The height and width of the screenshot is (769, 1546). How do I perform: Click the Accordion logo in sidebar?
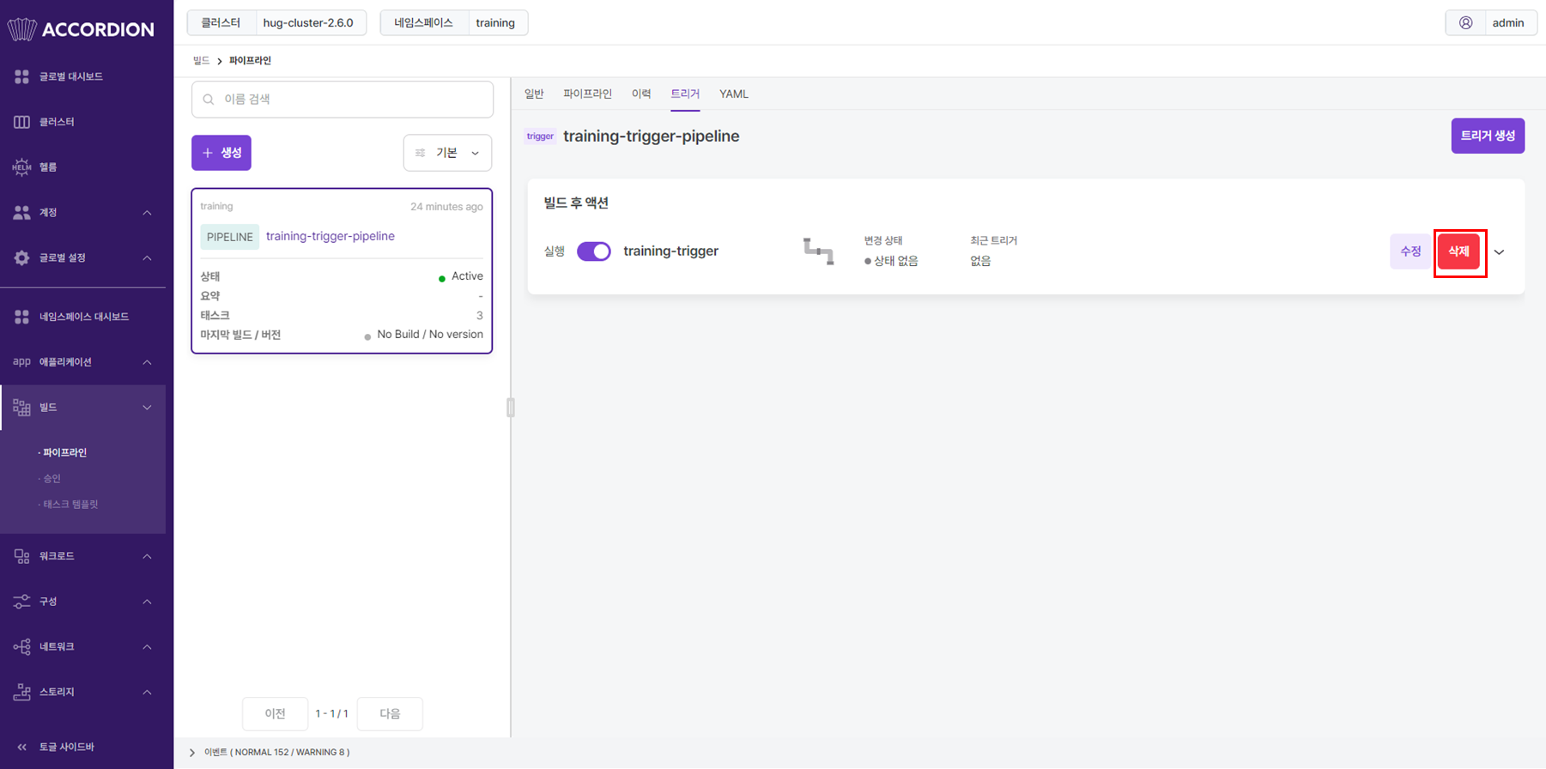[x=81, y=29]
